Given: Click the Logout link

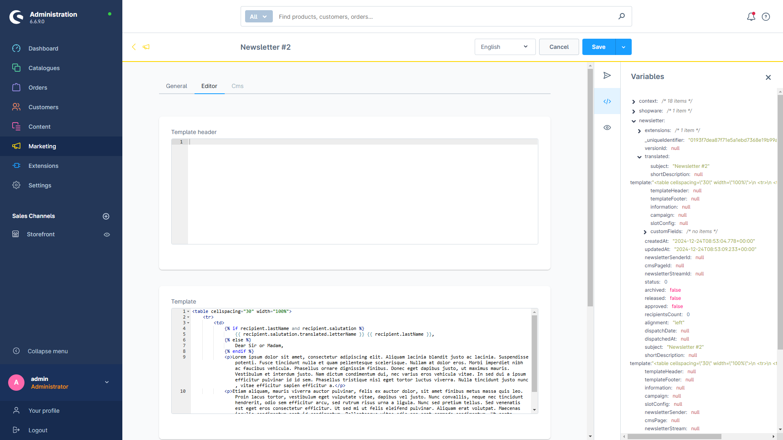Looking at the screenshot, I should click(38, 430).
